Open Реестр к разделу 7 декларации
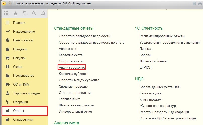203x125 pixels. point(164,112)
